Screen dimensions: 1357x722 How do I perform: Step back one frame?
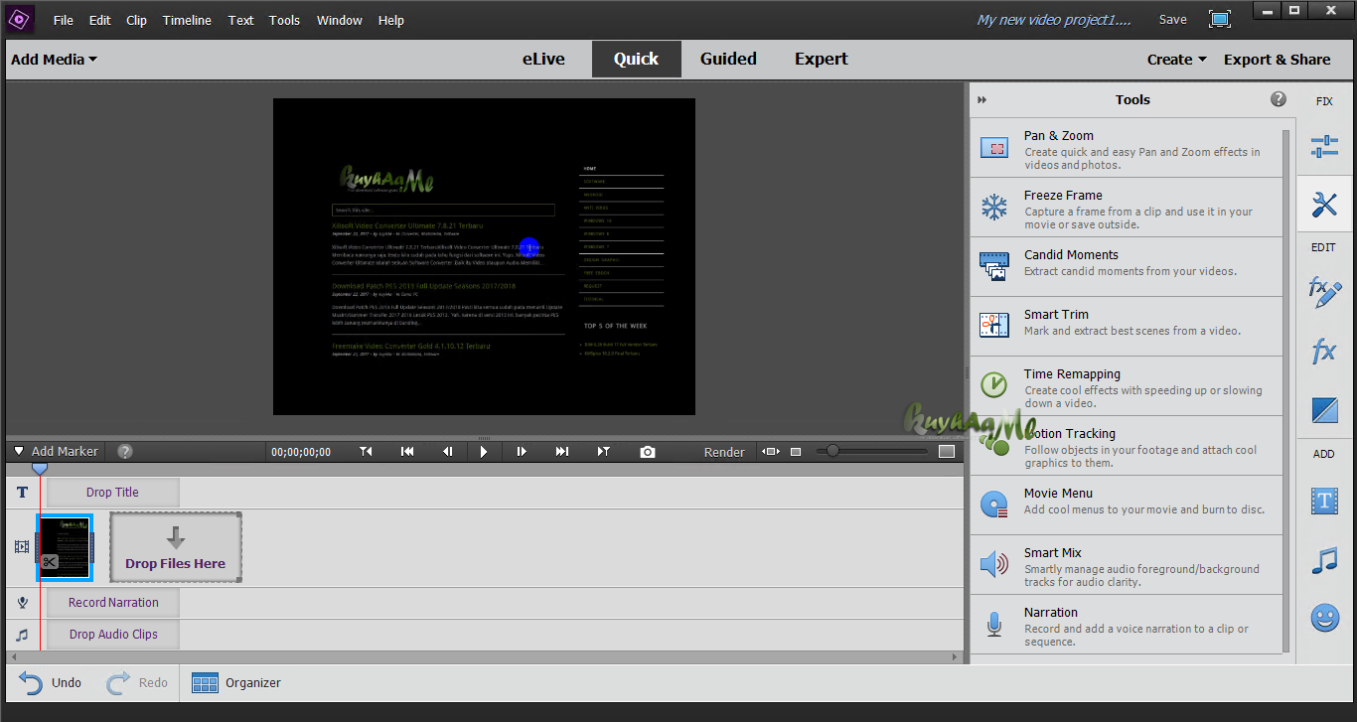(447, 451)
